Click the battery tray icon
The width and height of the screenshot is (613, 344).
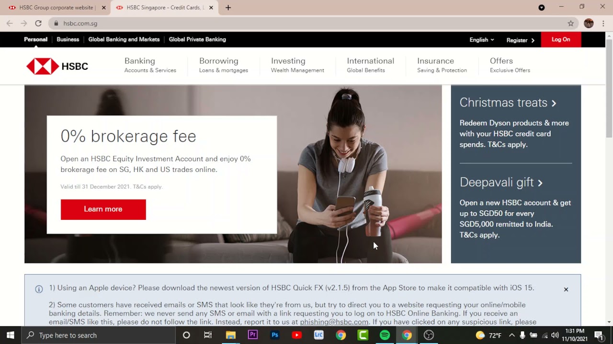534,335
